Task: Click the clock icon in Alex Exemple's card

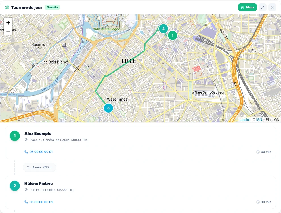Action: point(258,152)
